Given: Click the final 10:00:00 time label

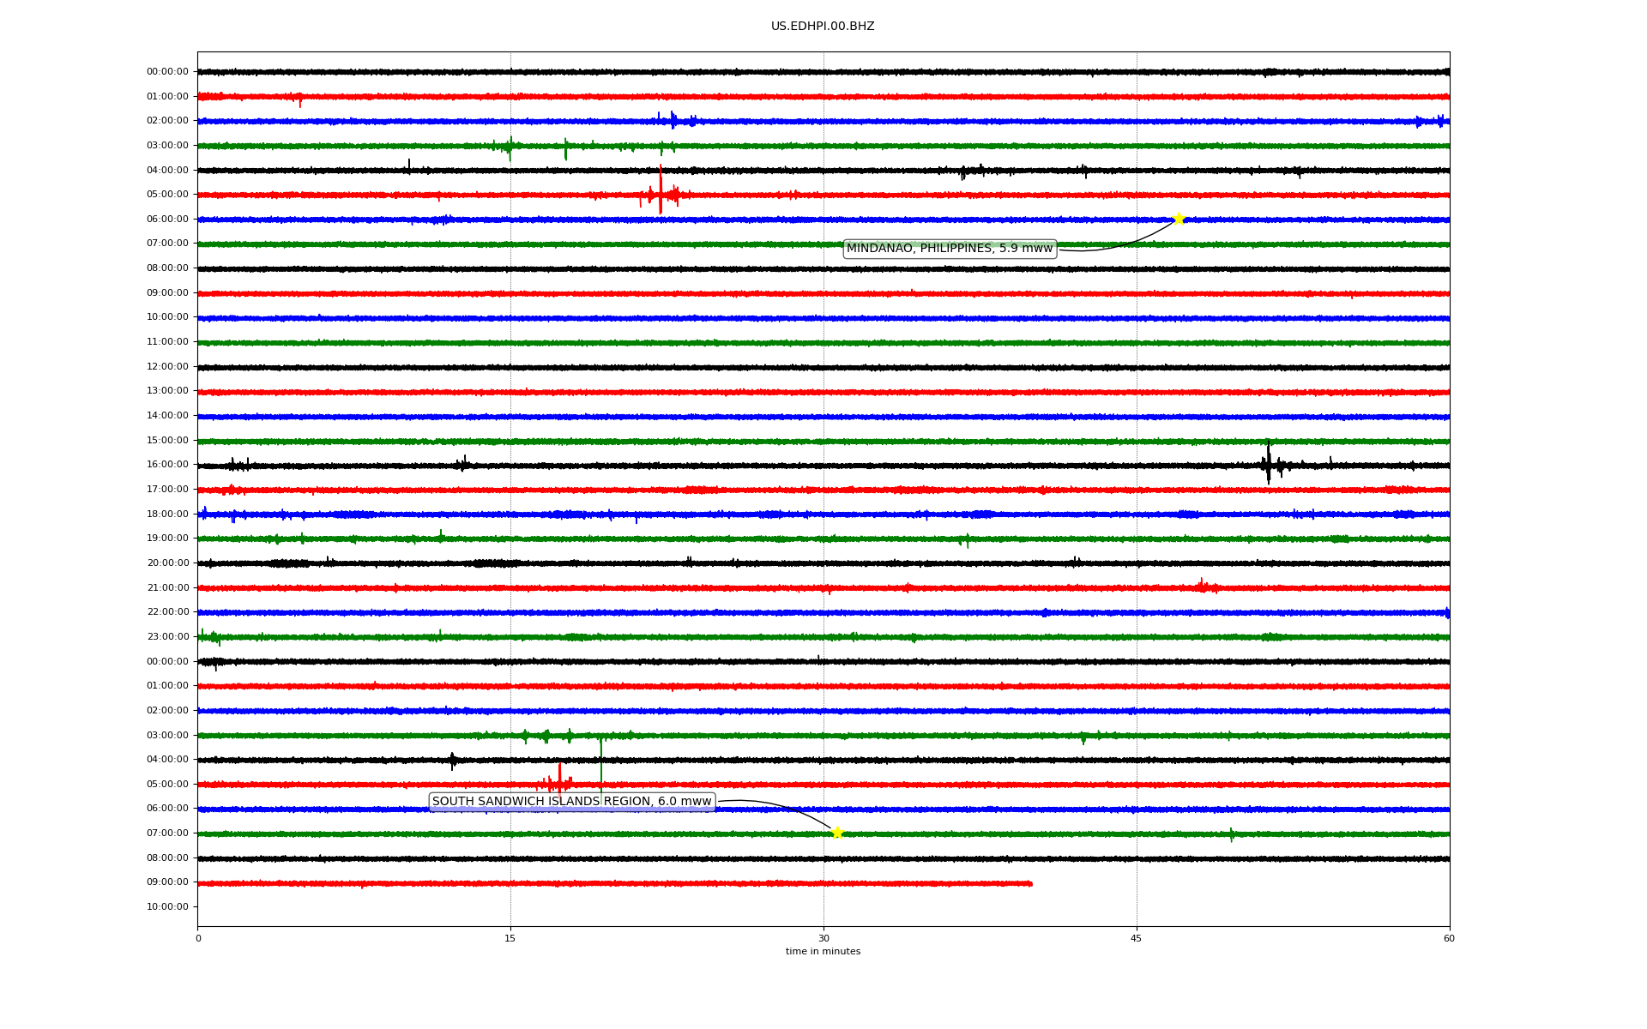Looking at the screenshot, I should coord(167,907).
